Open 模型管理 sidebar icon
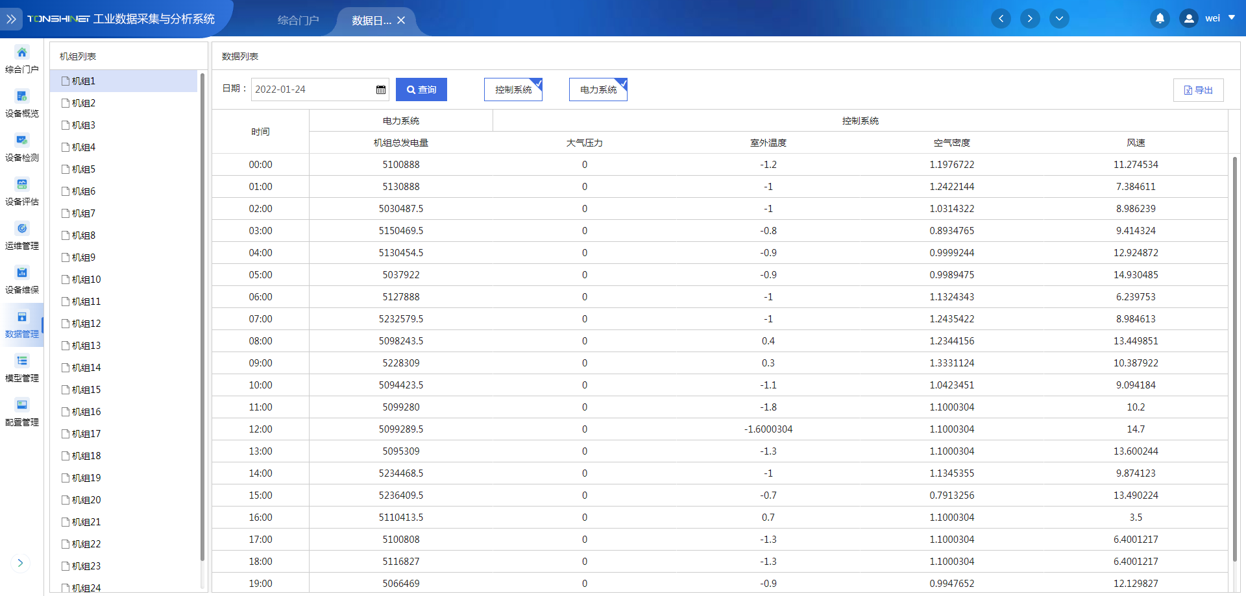Screen dimensions: 1246x596 22,361
